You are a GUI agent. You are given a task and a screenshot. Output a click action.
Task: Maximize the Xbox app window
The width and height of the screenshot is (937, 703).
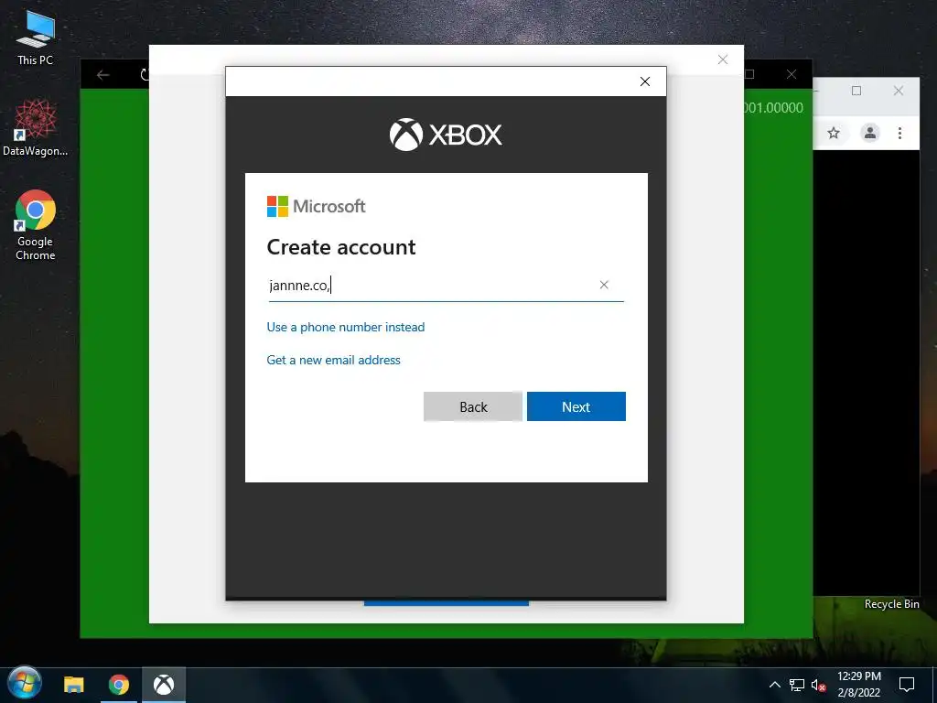point(749,74)
